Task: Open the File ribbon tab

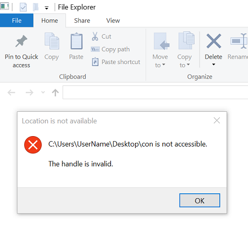Action: click(x=16, y=20)
